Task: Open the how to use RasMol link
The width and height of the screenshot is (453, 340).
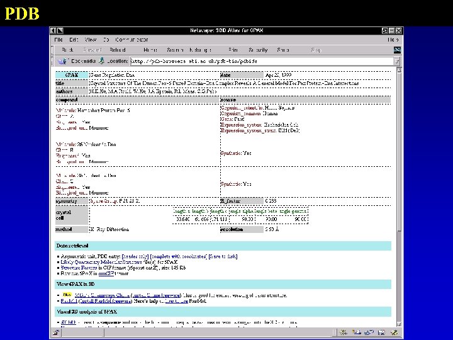Action: pos(177,301)
